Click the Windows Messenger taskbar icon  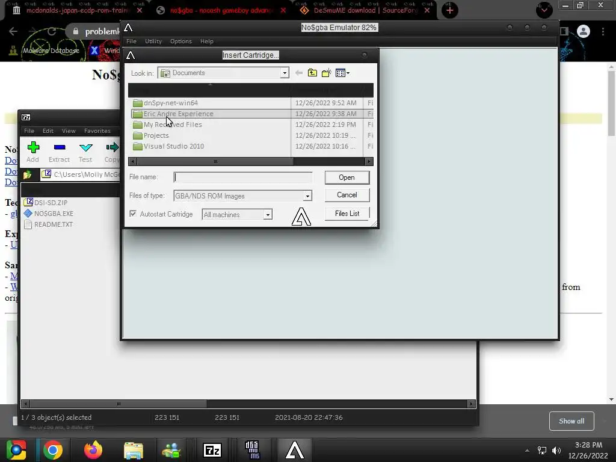coord(171,450)
